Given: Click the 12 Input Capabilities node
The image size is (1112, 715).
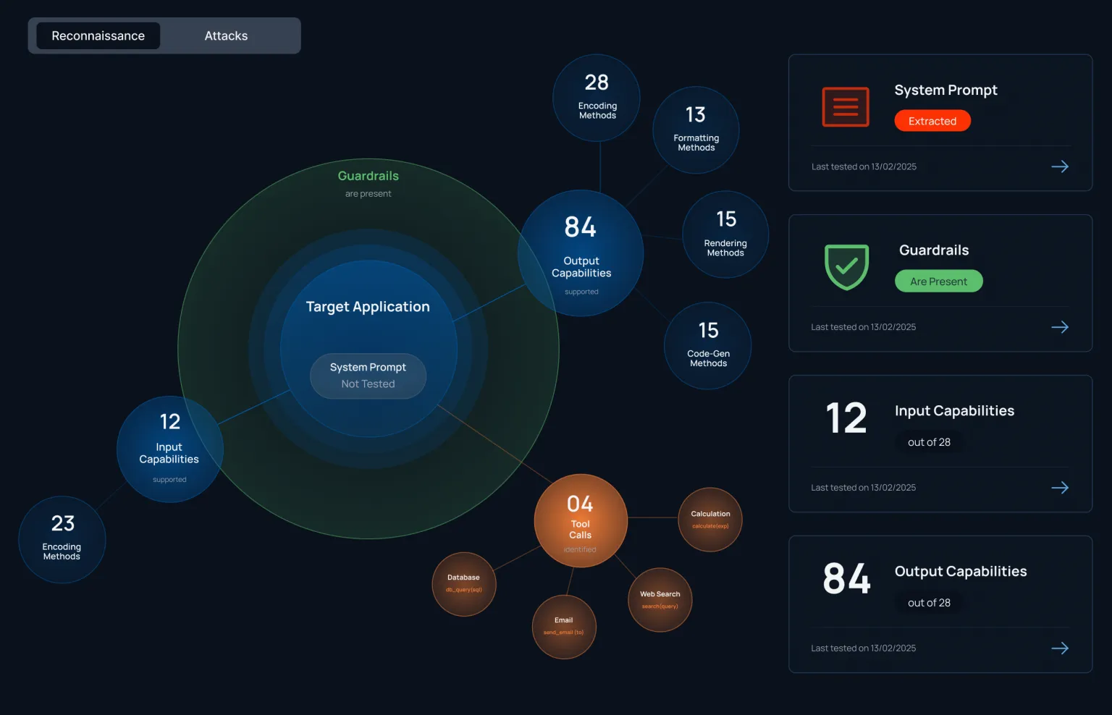Looking at the screenshot, I should (169, 449).
